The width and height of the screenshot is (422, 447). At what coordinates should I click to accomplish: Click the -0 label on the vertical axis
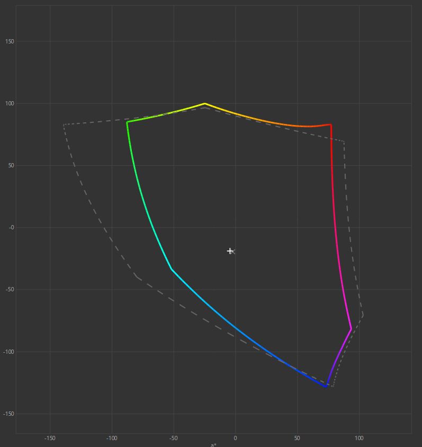[x=12, y=228]
